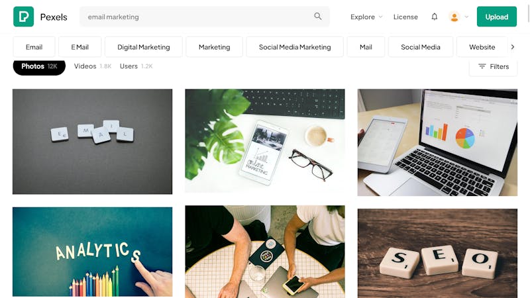Open the License page link

(x=405, y=17)
